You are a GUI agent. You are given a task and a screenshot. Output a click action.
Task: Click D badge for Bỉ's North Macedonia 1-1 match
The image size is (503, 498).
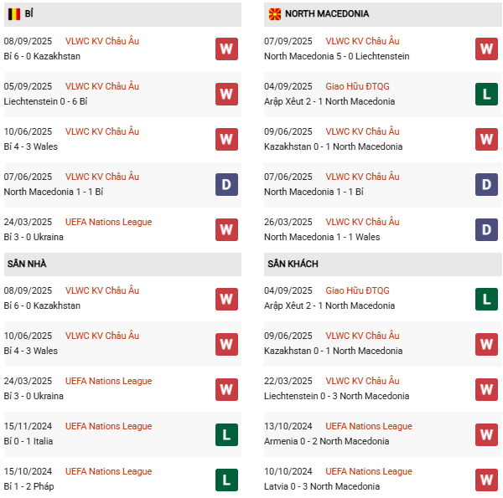[x=226, y=184]
